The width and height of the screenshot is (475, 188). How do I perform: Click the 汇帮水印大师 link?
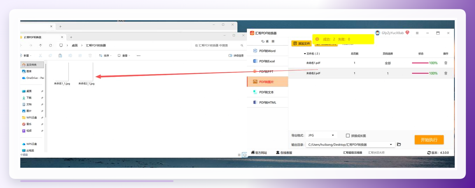[376, 153]
